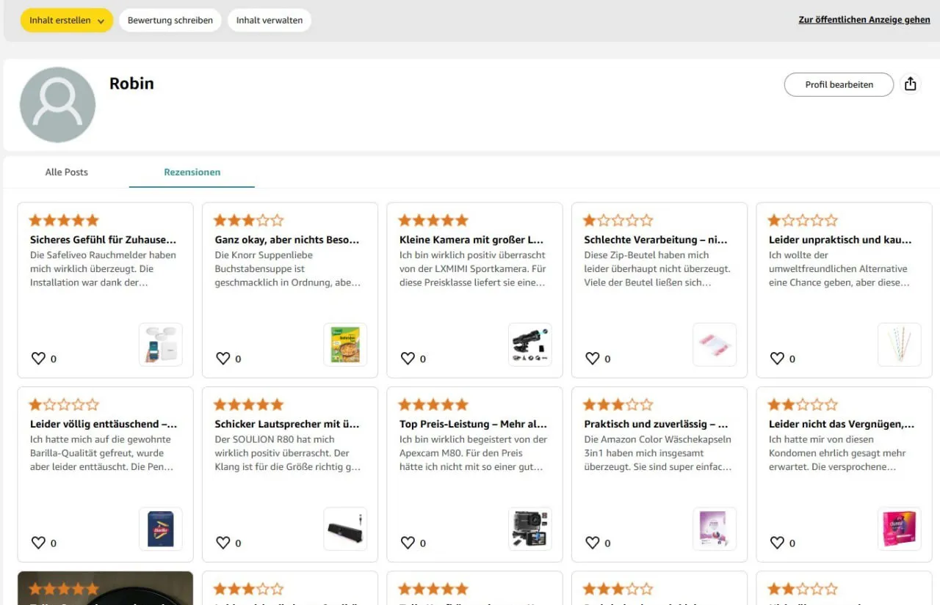Like the Praktisch und zuverlässig review
Image resolution: width=940 pixels, height=605 pixels.
click(x=592, y=543)
